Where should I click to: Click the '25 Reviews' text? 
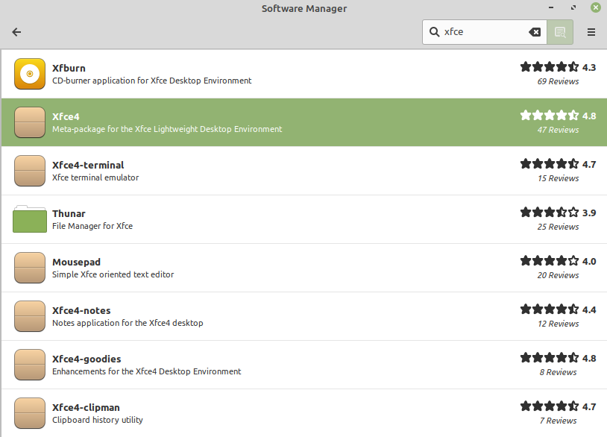click(x=558, y=227)
